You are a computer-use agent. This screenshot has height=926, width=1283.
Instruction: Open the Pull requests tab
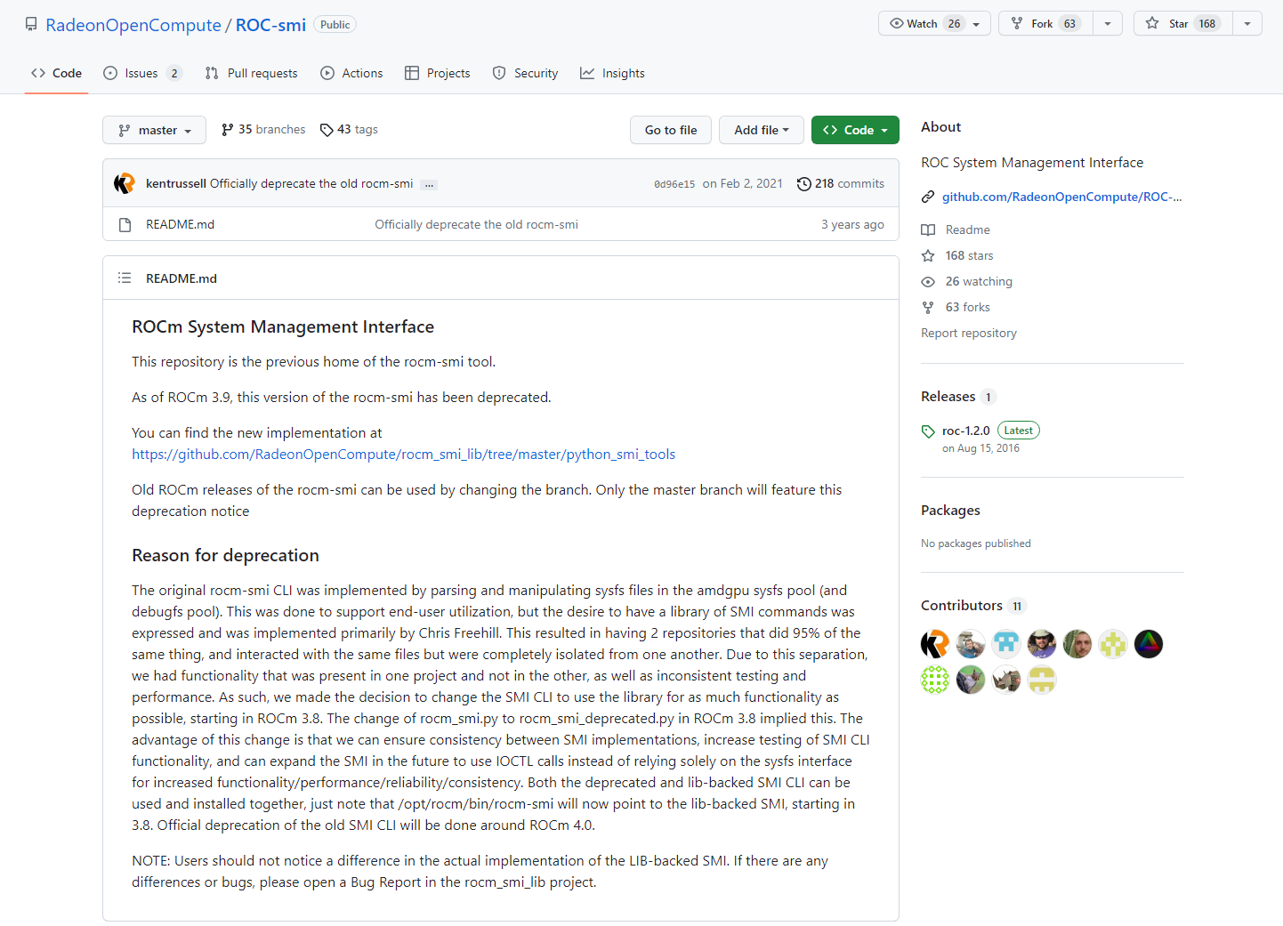click(252, 74)
